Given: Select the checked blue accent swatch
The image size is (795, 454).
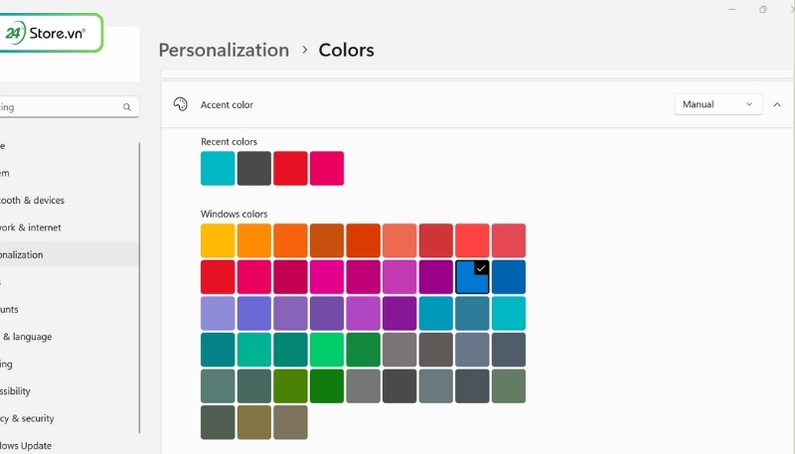Looking at the screenshot, I should pyautogui.click(x=472, y=277).
